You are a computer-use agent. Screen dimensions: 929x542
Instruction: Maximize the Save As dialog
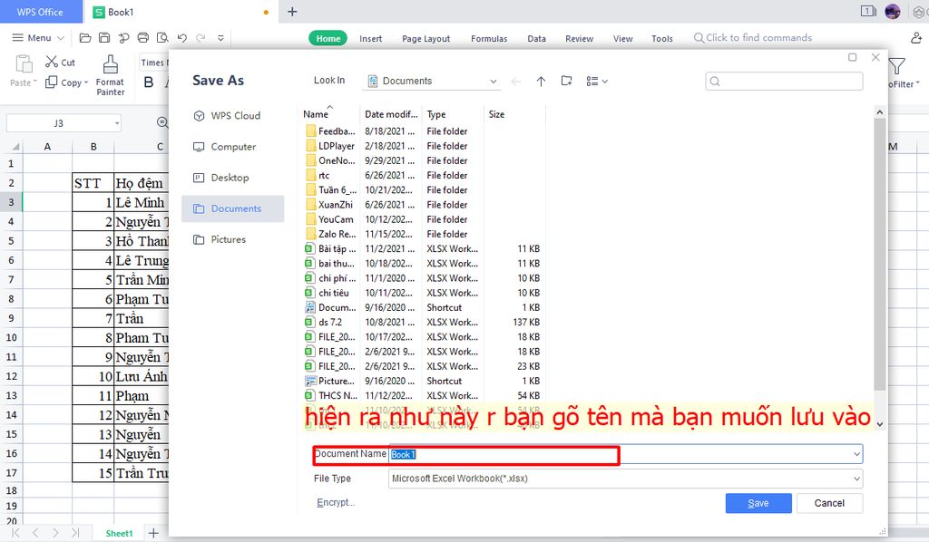click(x=853, y=57)
